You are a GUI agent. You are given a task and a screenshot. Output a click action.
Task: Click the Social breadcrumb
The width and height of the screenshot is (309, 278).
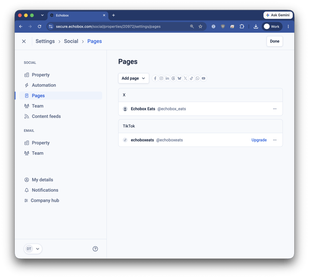point(71,41)
